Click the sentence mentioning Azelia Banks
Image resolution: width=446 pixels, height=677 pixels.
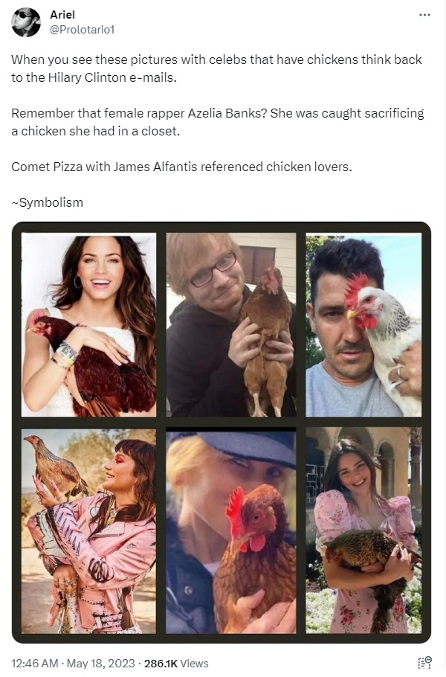pos(217,122)
